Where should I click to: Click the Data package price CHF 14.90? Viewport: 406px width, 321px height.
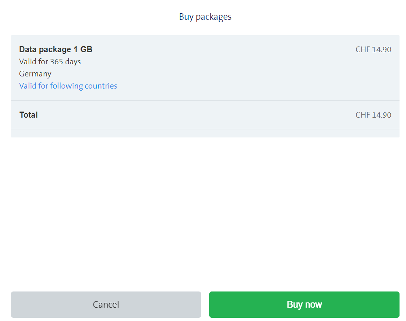click(x=373, y=50)
